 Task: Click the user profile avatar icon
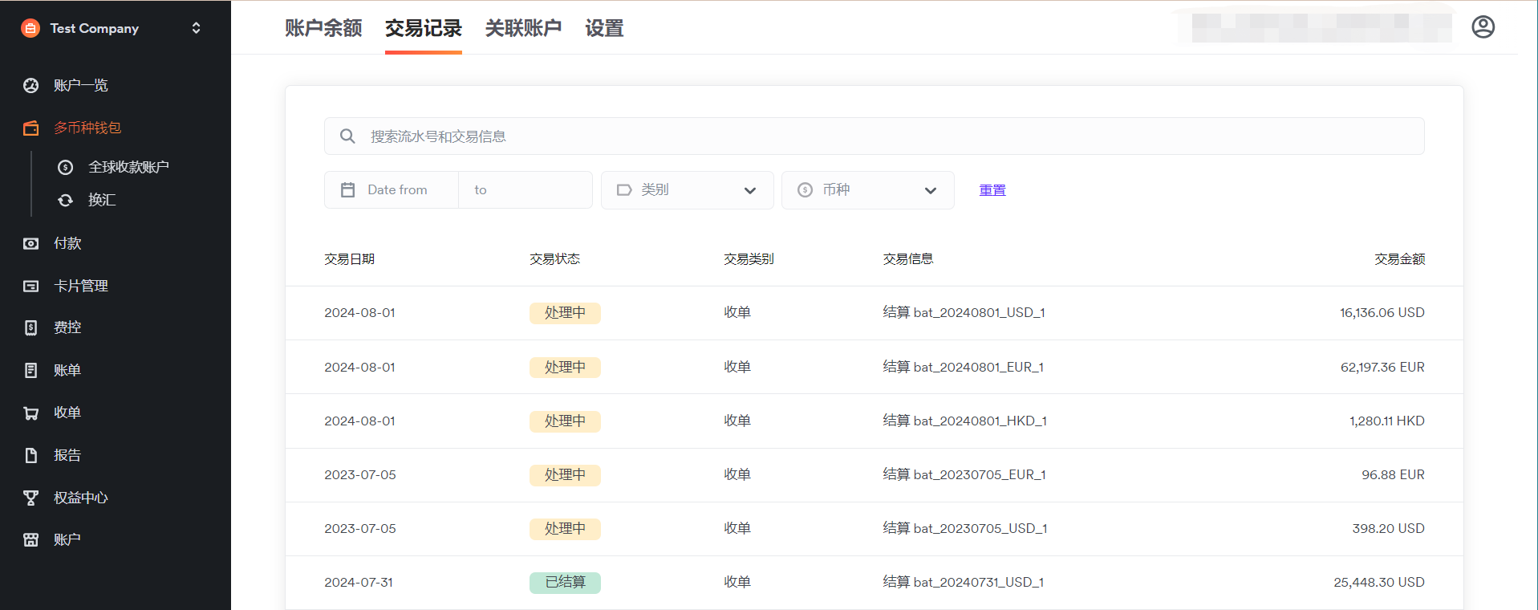tap(1483, 27)
